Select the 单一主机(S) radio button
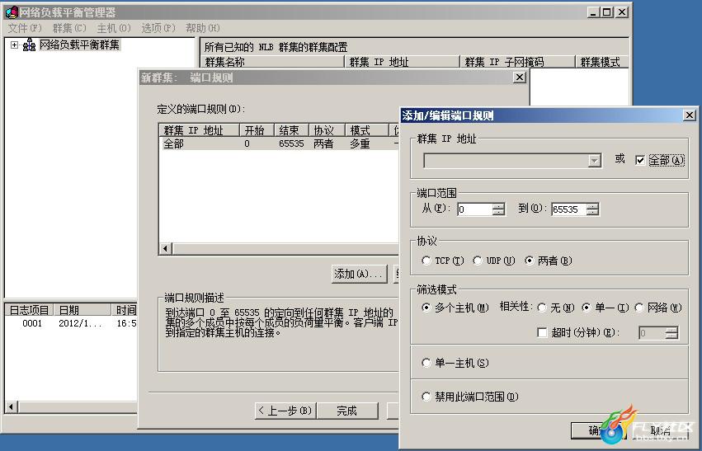 point(426,363)
